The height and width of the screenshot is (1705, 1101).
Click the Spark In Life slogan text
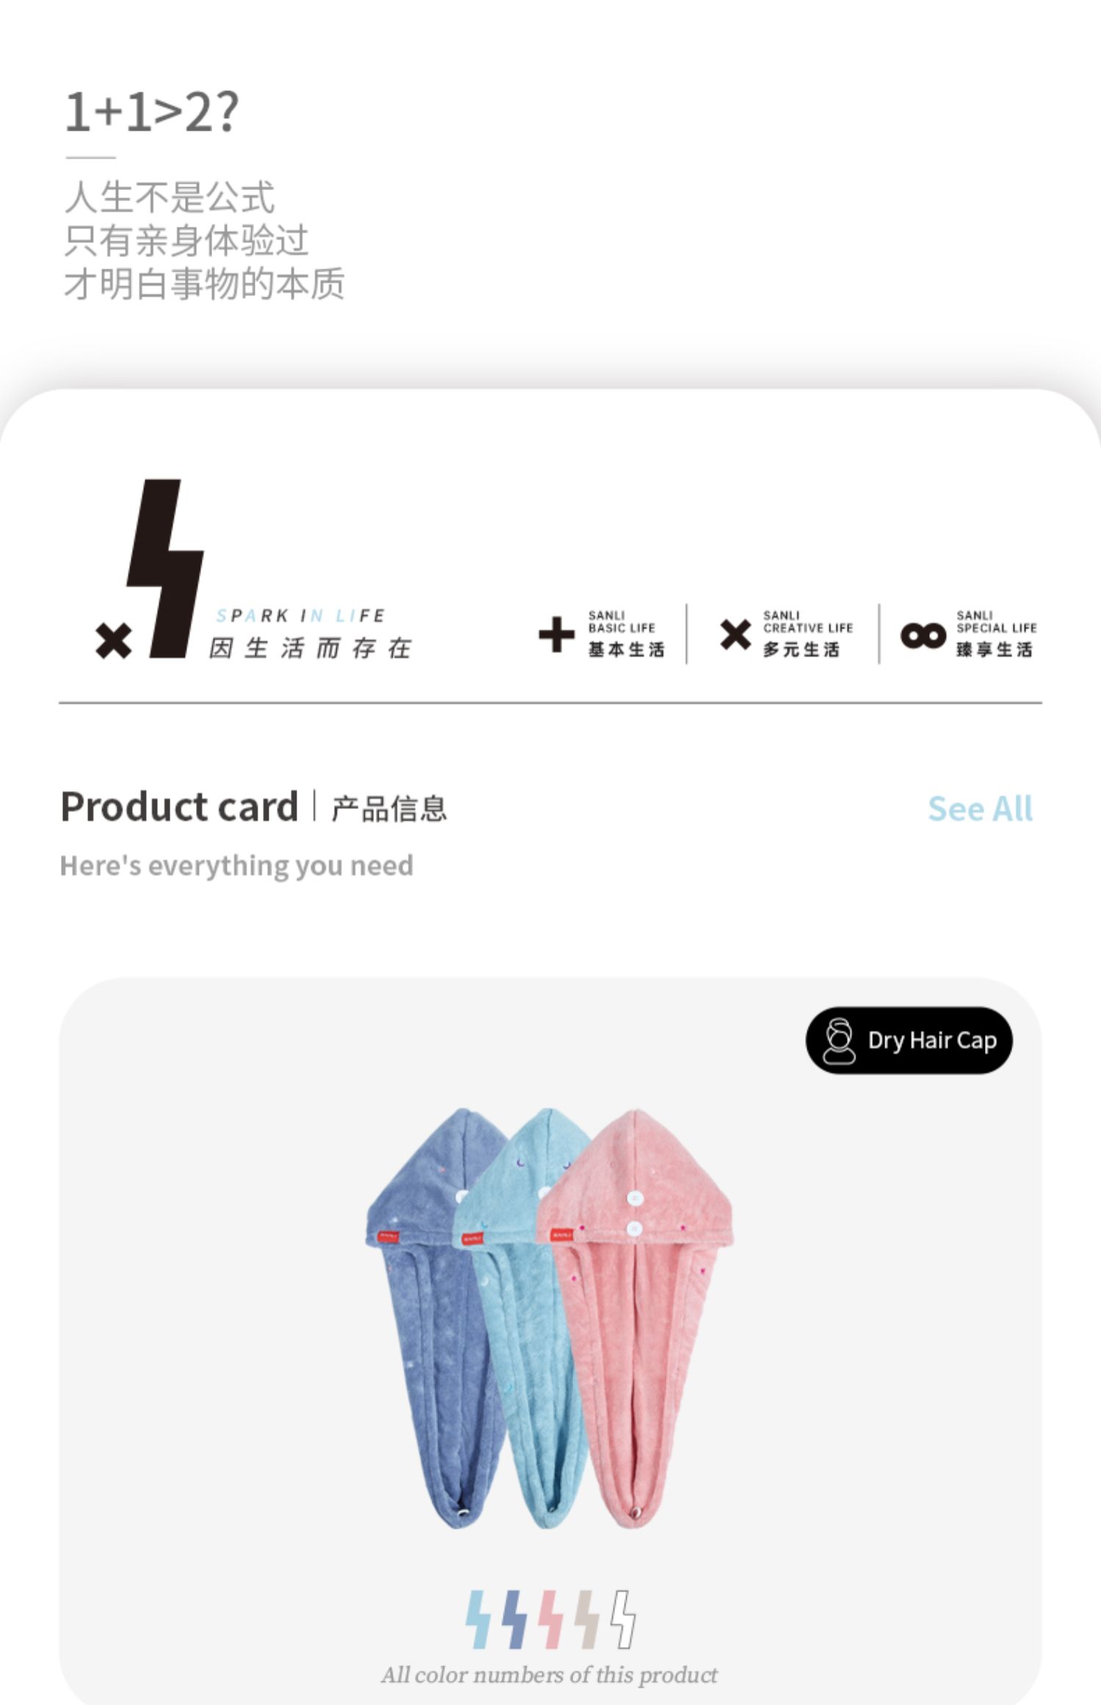click(x=300, y=615)
